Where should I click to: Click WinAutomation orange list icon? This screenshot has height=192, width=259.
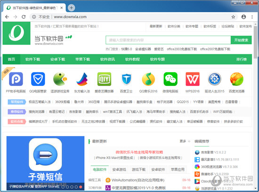(x=108, y=180)
